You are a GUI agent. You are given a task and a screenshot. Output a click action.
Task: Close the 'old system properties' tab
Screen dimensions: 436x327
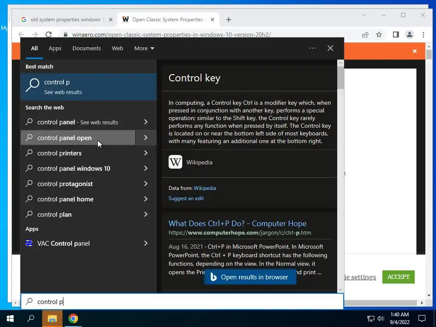(x=111, y=20)
